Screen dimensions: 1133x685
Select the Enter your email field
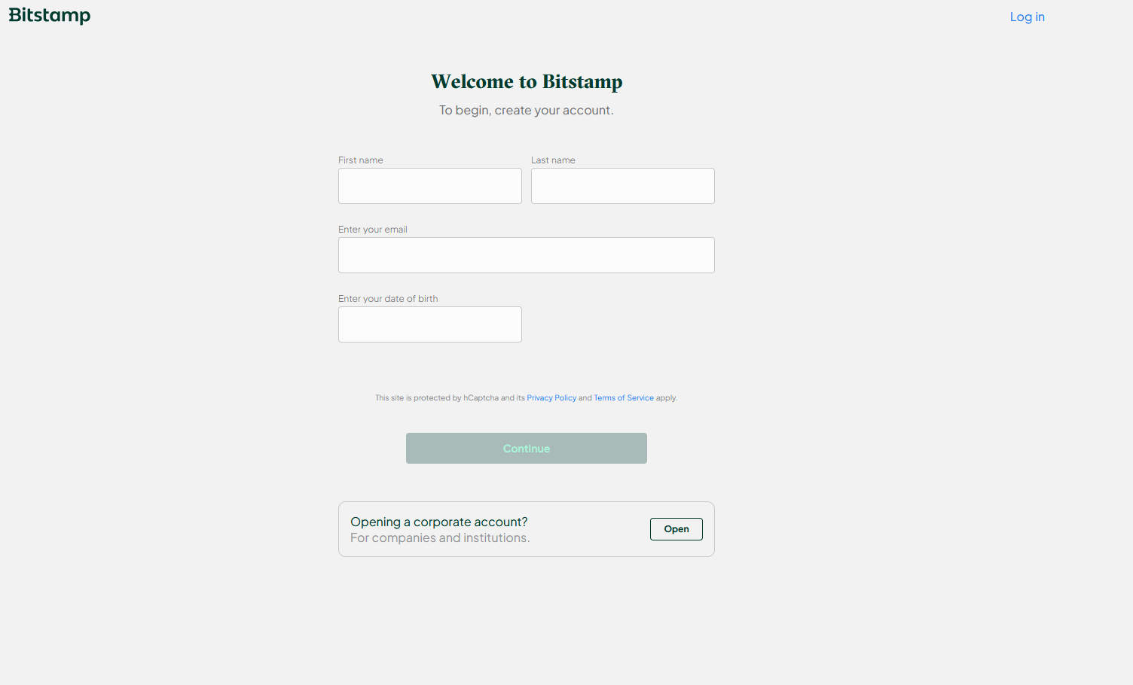tap(527, 255)
